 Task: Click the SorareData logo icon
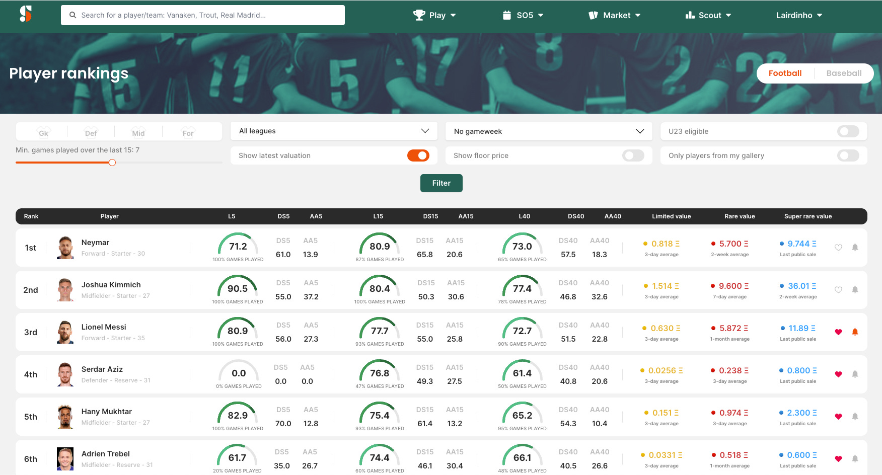pos(26,14)
